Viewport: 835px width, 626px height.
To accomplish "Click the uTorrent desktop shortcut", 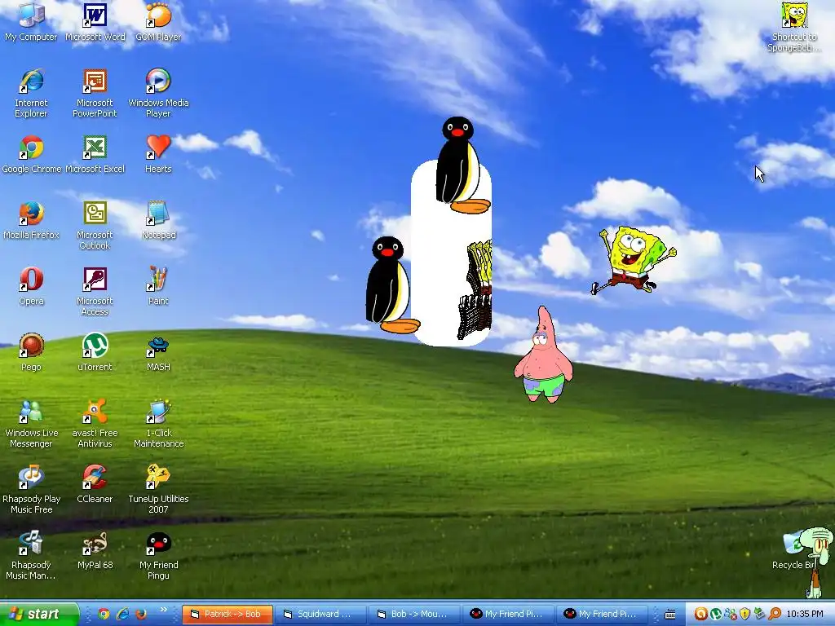I will pos(95,352).
